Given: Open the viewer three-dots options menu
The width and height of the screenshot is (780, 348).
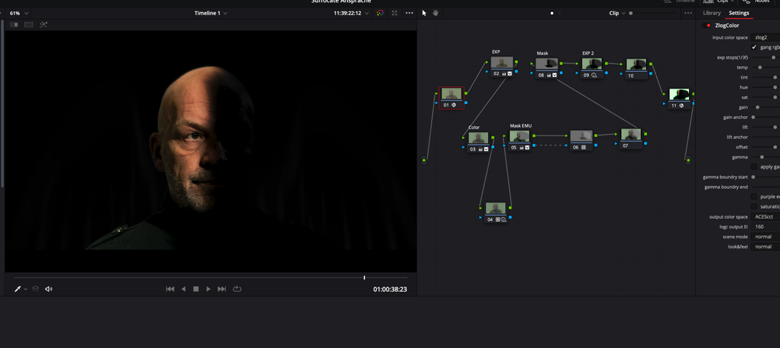Looking at the screenshot, I should click(x=409, y=13).
